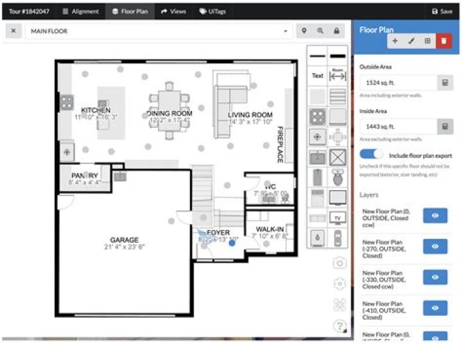Add the blank monitor screen item
This screenshot has width=462, height=346.
coord(338,198)
